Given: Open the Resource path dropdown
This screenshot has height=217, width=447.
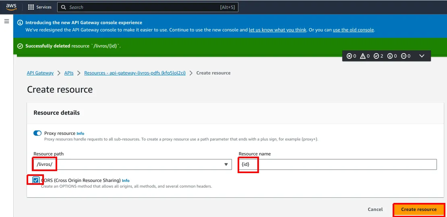Looking at the screenshot, I should 132,165.
